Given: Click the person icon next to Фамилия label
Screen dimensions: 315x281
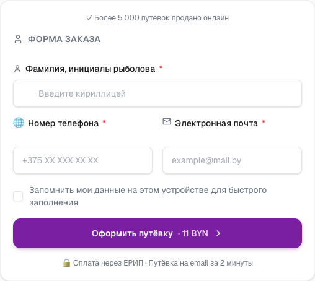Looking at the screenshot, I should coord(17,69).
